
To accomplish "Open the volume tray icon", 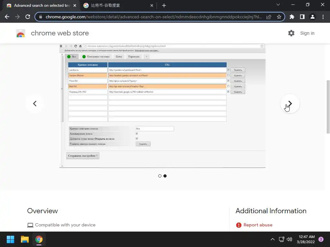I will click(290, 239).
